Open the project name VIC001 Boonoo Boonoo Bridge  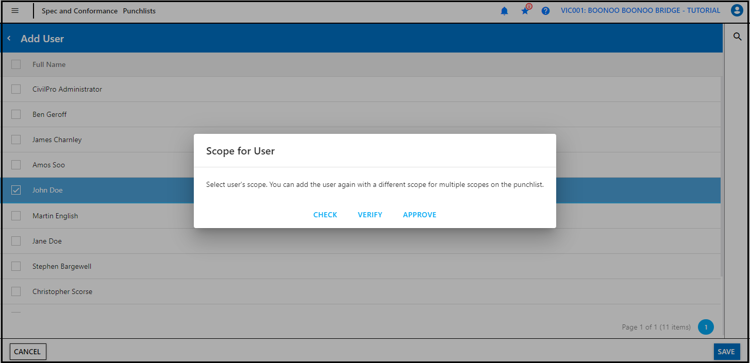coord(641,10)
